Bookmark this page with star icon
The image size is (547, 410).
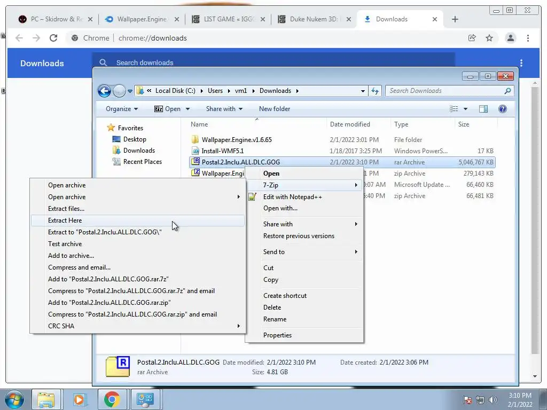click(489, 38)
